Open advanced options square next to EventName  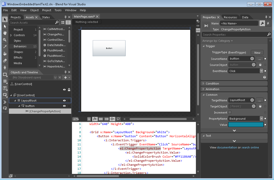coord(265,71)
